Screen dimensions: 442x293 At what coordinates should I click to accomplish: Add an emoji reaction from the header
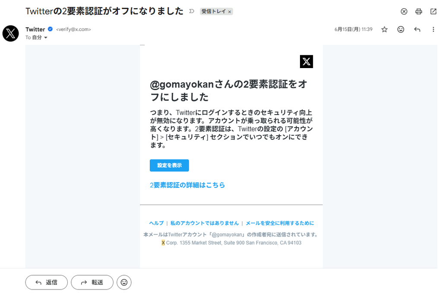tap(401, 29)
